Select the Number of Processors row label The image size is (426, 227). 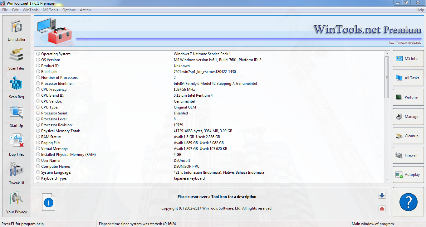(60, 78)
